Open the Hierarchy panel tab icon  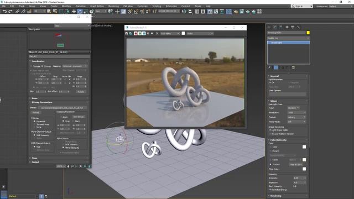(281, 27)
